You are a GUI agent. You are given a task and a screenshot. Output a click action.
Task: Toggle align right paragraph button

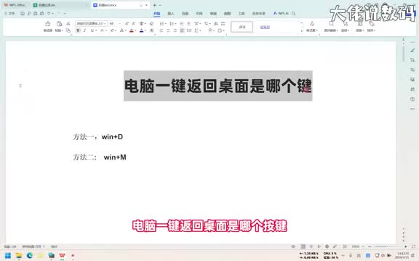click(175, 30)
